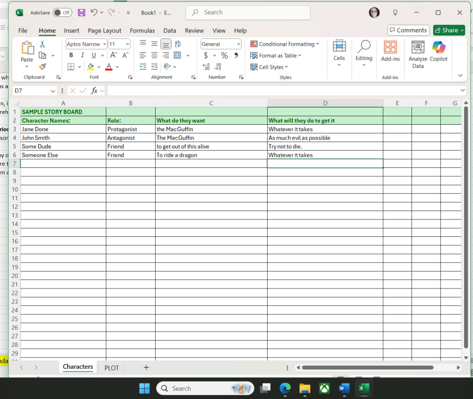Toggle Italic formatting
Viewport: 473px width, 399px height.
[82, 55]
